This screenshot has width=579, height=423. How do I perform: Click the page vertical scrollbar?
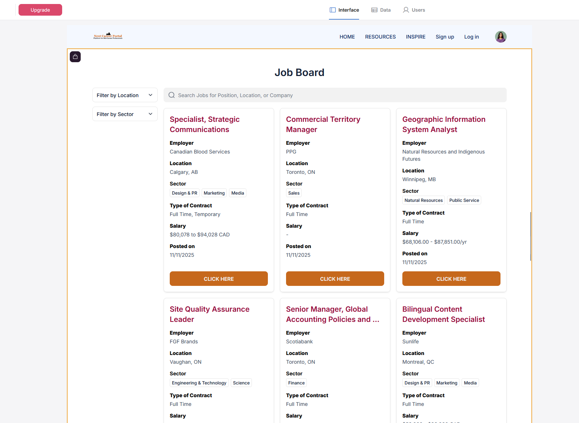[x=530, y=236]
